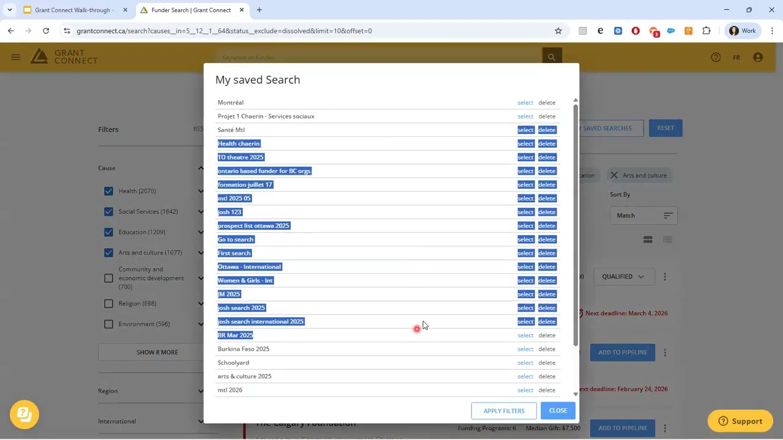
Task: View site information icon in address bar
Action: 67,31
